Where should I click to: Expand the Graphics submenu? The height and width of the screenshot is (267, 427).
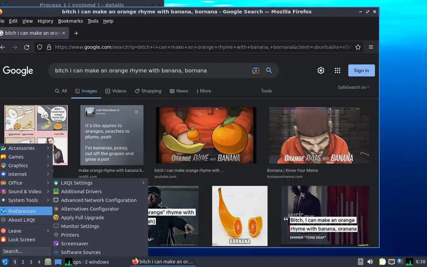[26, 166]
